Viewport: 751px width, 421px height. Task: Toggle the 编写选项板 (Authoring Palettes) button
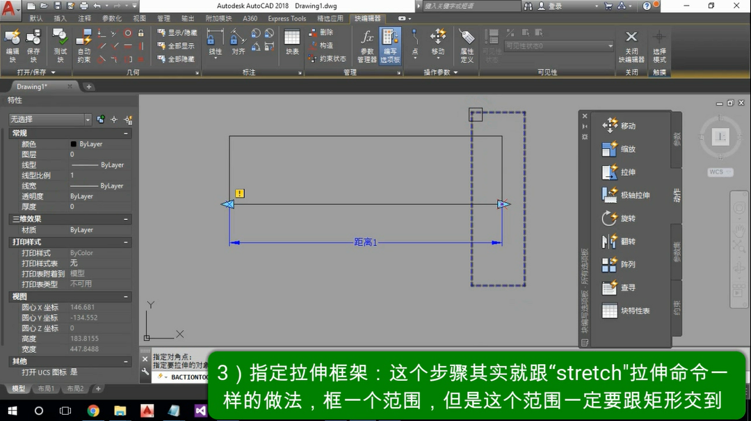pos(390,45)
